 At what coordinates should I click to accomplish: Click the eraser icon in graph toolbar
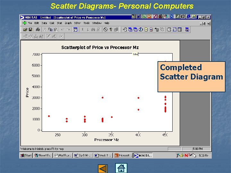(61, 36)
